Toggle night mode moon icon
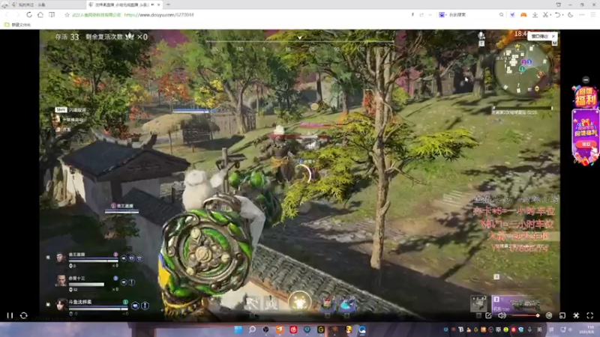This screenshot has width=600, height=337. pyautogui.click(x=570, y=14)
